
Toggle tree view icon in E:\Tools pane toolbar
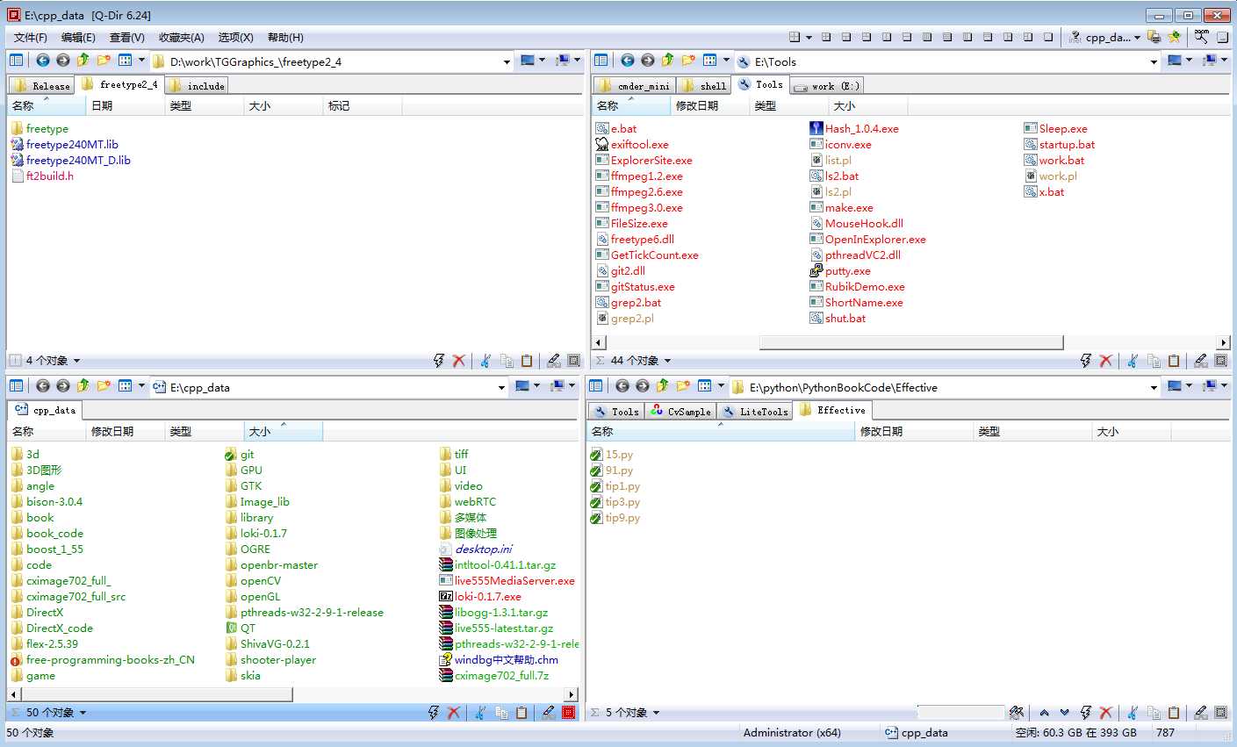tap(601, 61)
